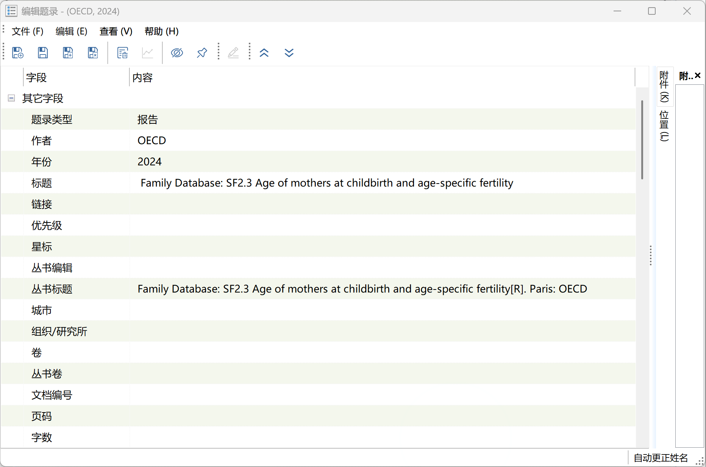The height and width of the screenshot is (467, 706).
Task: Select the 页码 field label
Action: [x=42, y=416]
